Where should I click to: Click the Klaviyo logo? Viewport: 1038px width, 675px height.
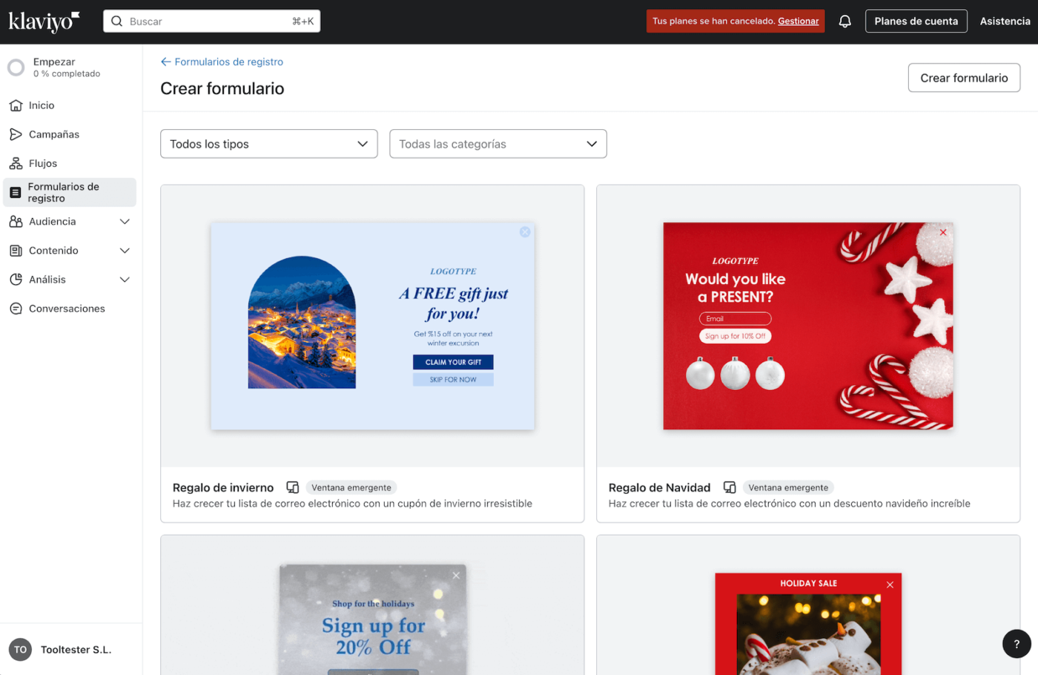point(44,22)
